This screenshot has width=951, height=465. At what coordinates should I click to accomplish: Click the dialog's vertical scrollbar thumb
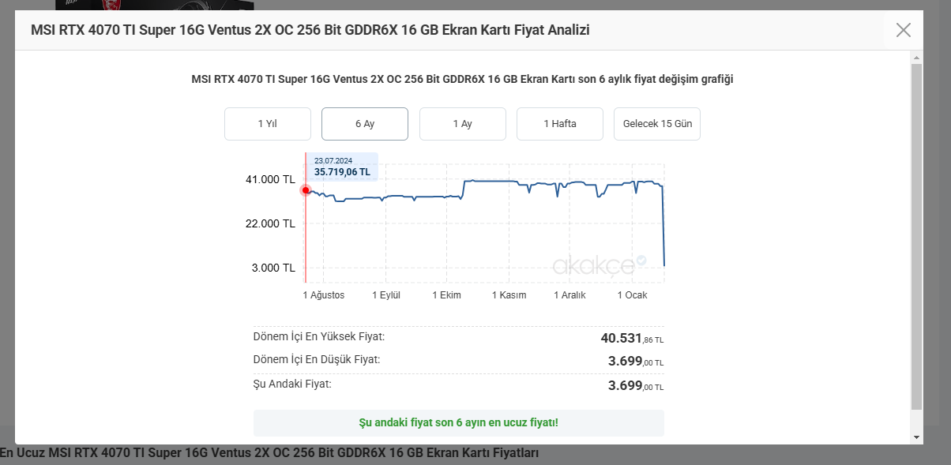[x=916, y=237]
